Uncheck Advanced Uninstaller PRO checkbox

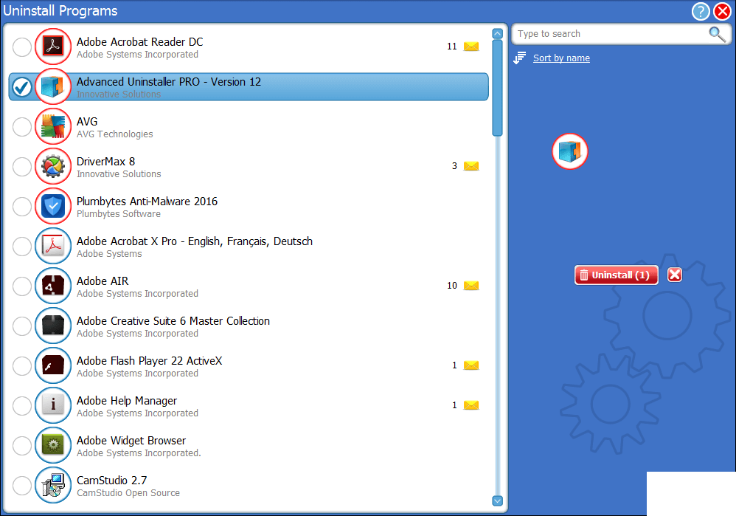22,87
